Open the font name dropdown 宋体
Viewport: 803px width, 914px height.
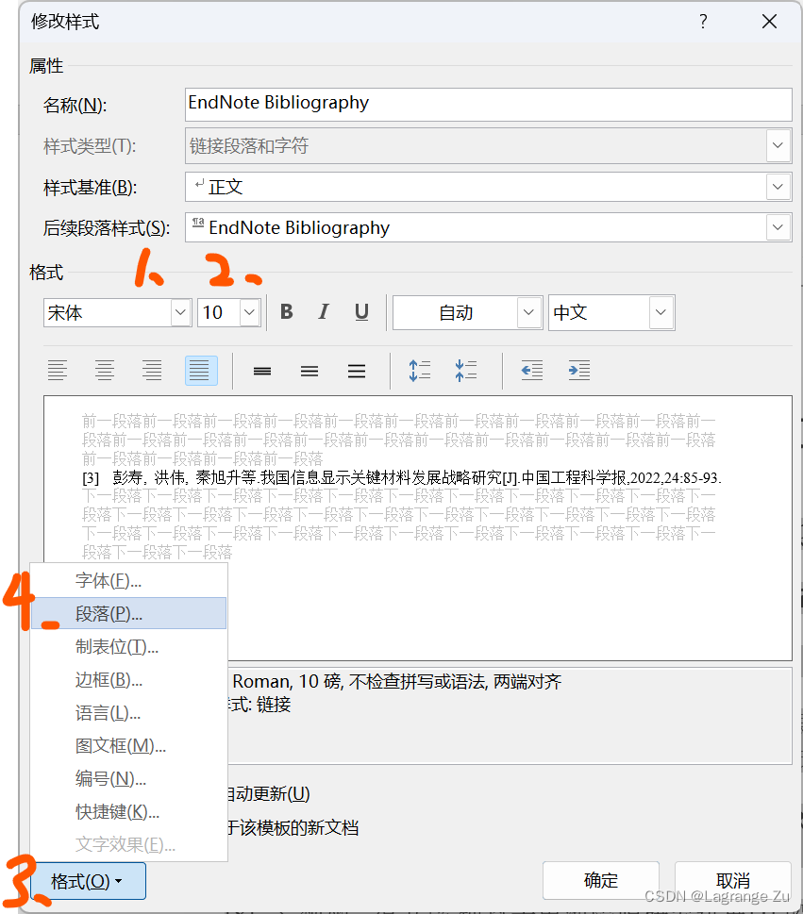[181, 312]
